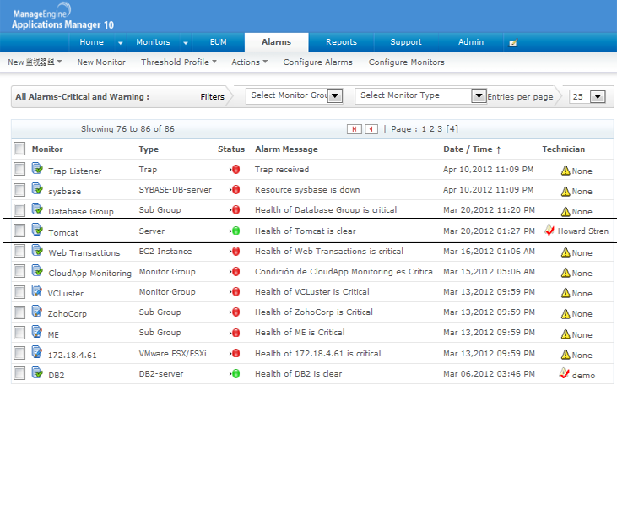Click the edit icon beside VCLuster
The width and height of the screenshot is (617, 532).
coord(37,290)
